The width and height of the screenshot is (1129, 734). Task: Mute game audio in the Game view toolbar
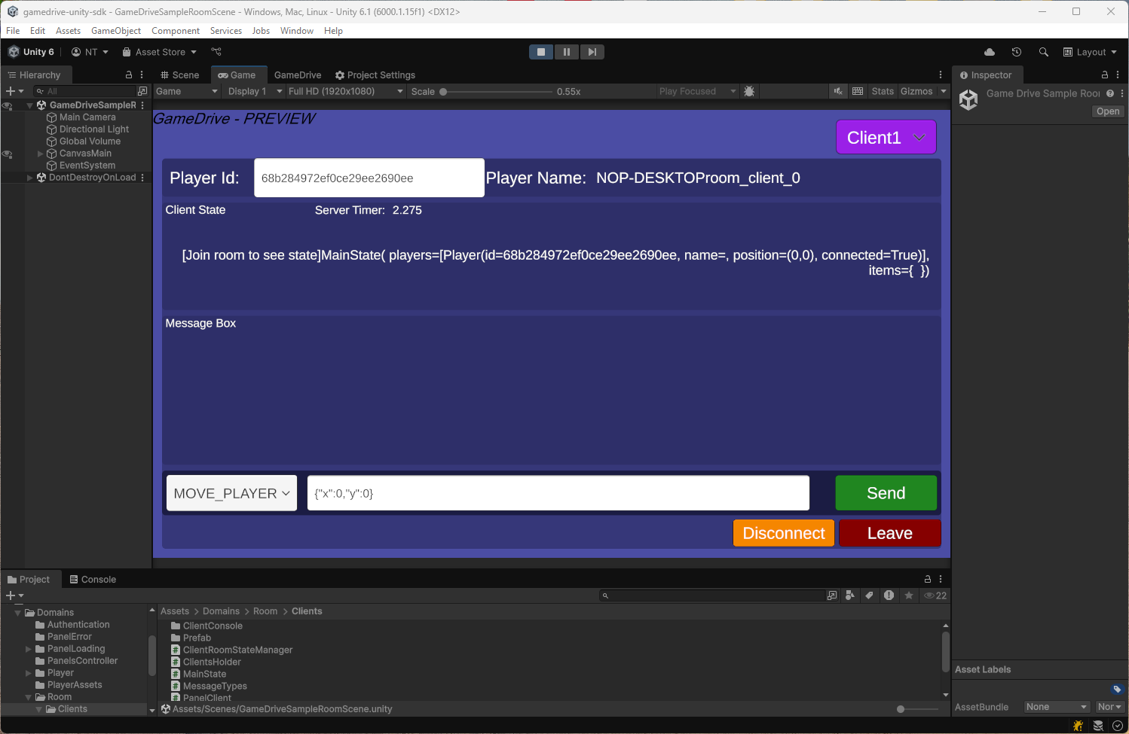[838, 90]
